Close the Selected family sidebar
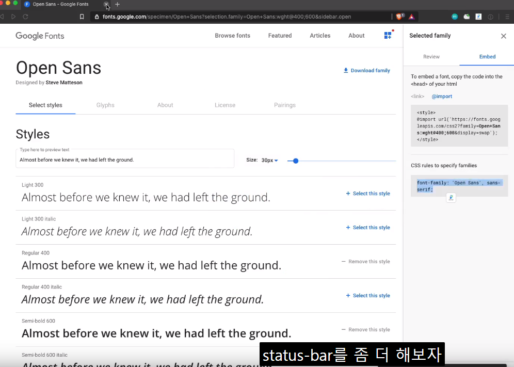 tap(504, 36)
